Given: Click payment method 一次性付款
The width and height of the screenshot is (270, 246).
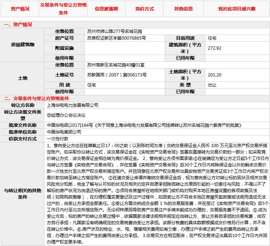Looking at the screenshot, I should click(58, 139).
